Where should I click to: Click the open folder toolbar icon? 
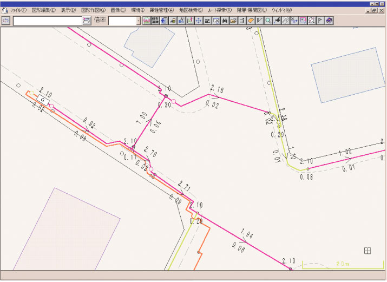233,21
